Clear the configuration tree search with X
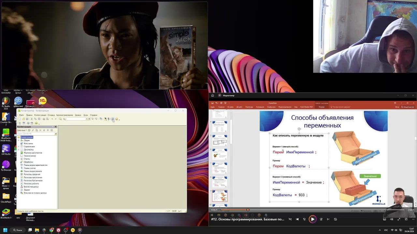This screenshot has height=234, width=417. (x=56, y=134)
